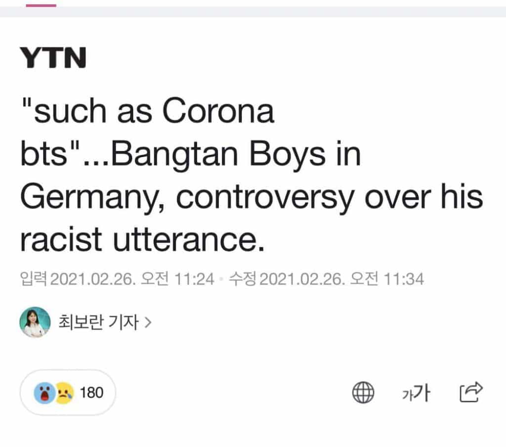Click the YTN news outlet logo
506x447 pixels.
(53, 58)
